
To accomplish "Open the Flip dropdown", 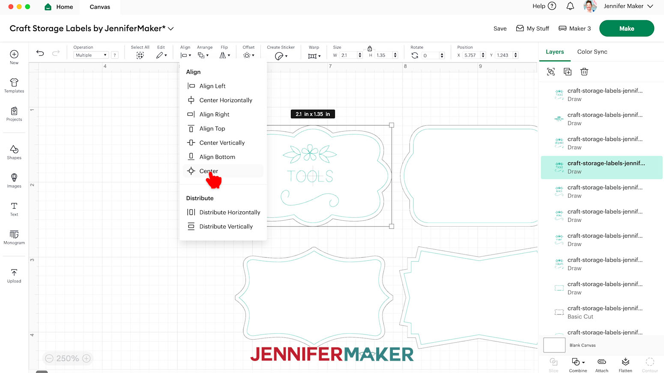I will click(x=225, y=55).
